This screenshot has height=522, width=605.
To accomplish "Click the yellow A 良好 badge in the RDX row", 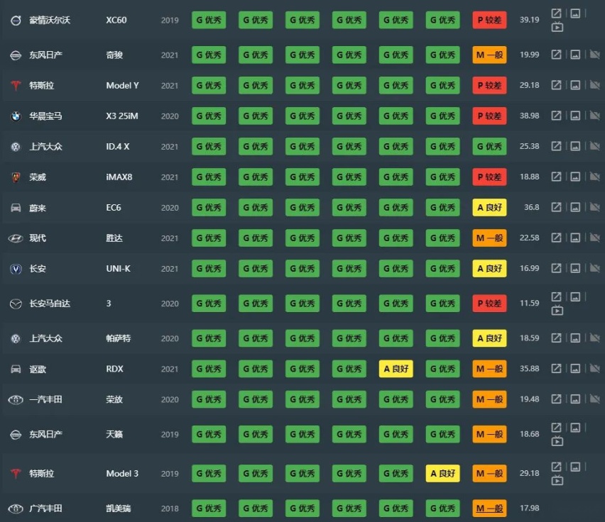I will coord(396,369).
